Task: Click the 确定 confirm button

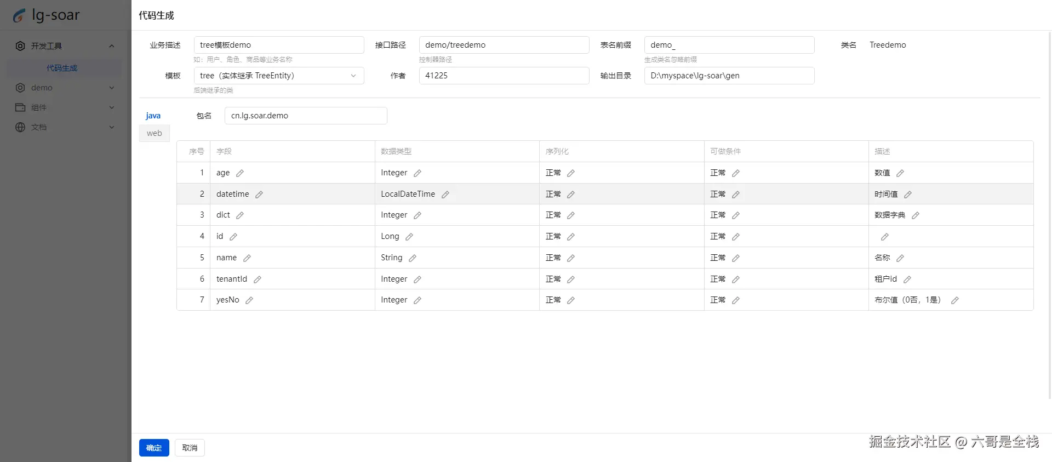Action: [x=154, y=448]
